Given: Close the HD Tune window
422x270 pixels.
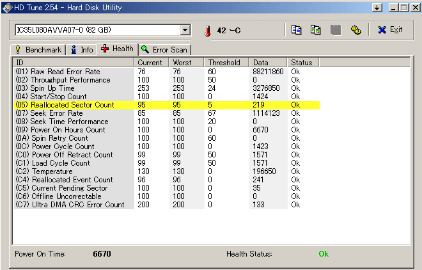Looking at the screenshot, I should coord(415,8).
